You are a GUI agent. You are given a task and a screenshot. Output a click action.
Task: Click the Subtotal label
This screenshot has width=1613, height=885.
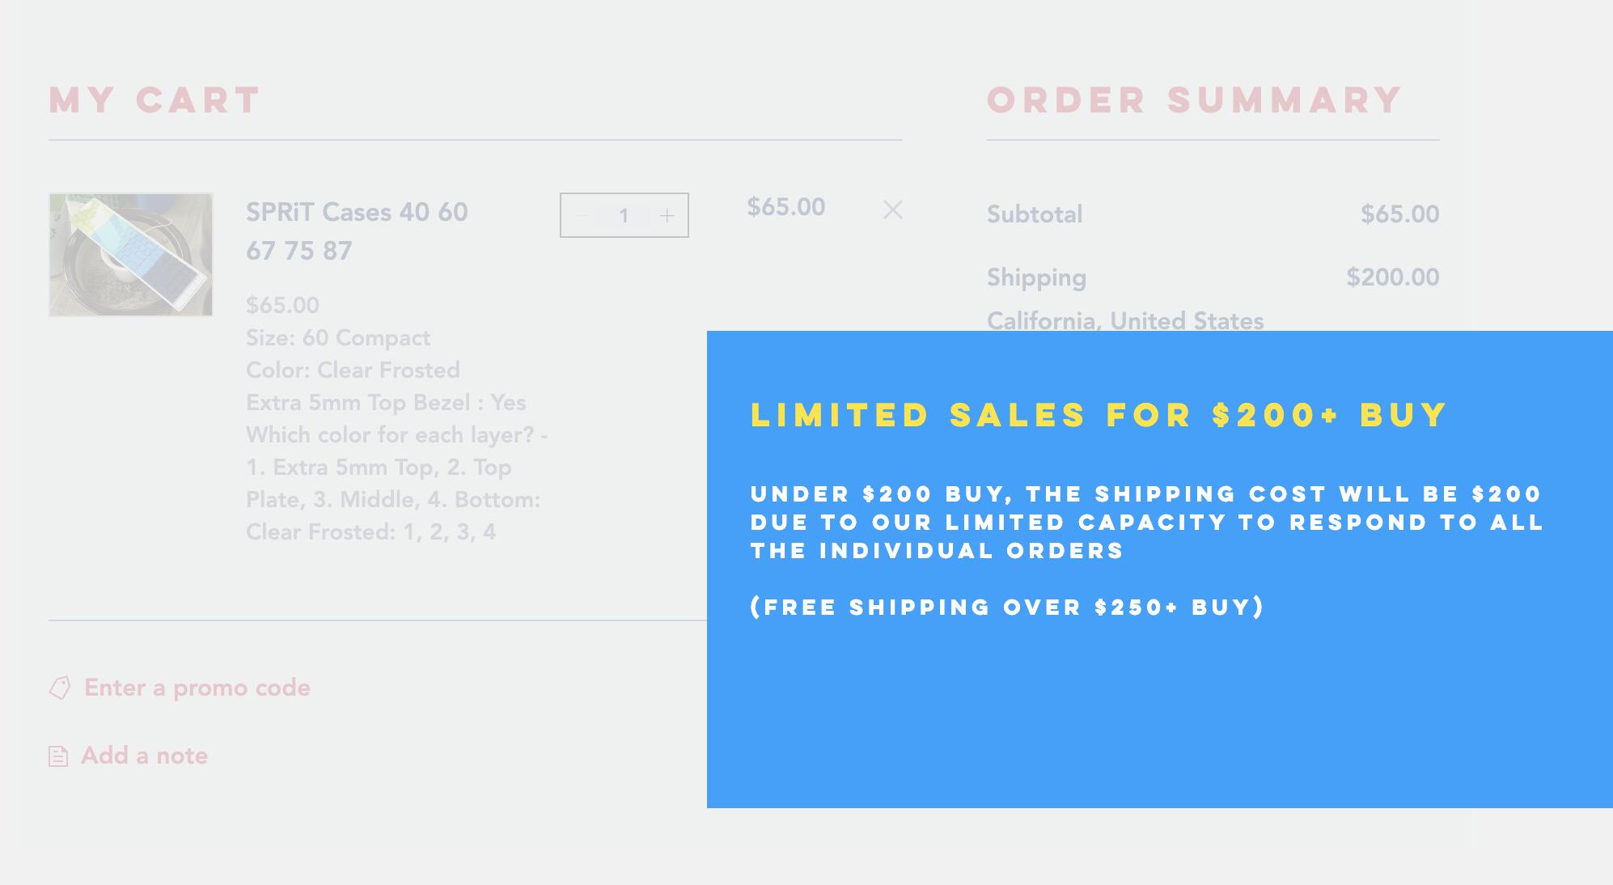pyautogui.click(x=1035, y=214)
